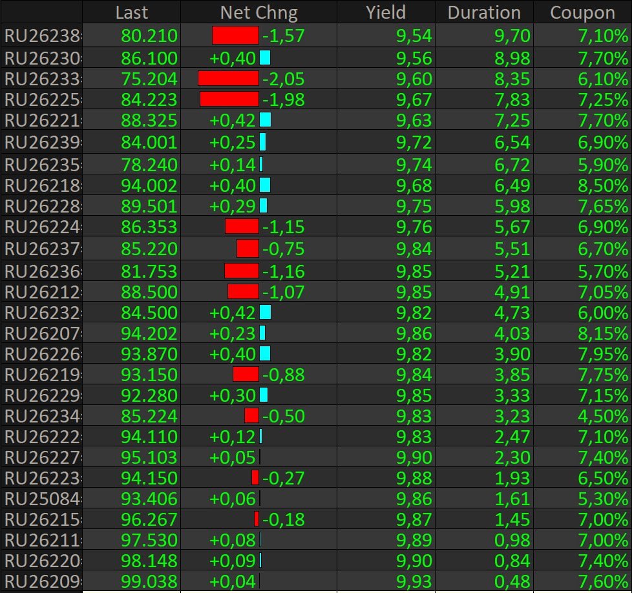Select the RU26209 ticker symbol
The image size is (632, 593).
point(42,581)
